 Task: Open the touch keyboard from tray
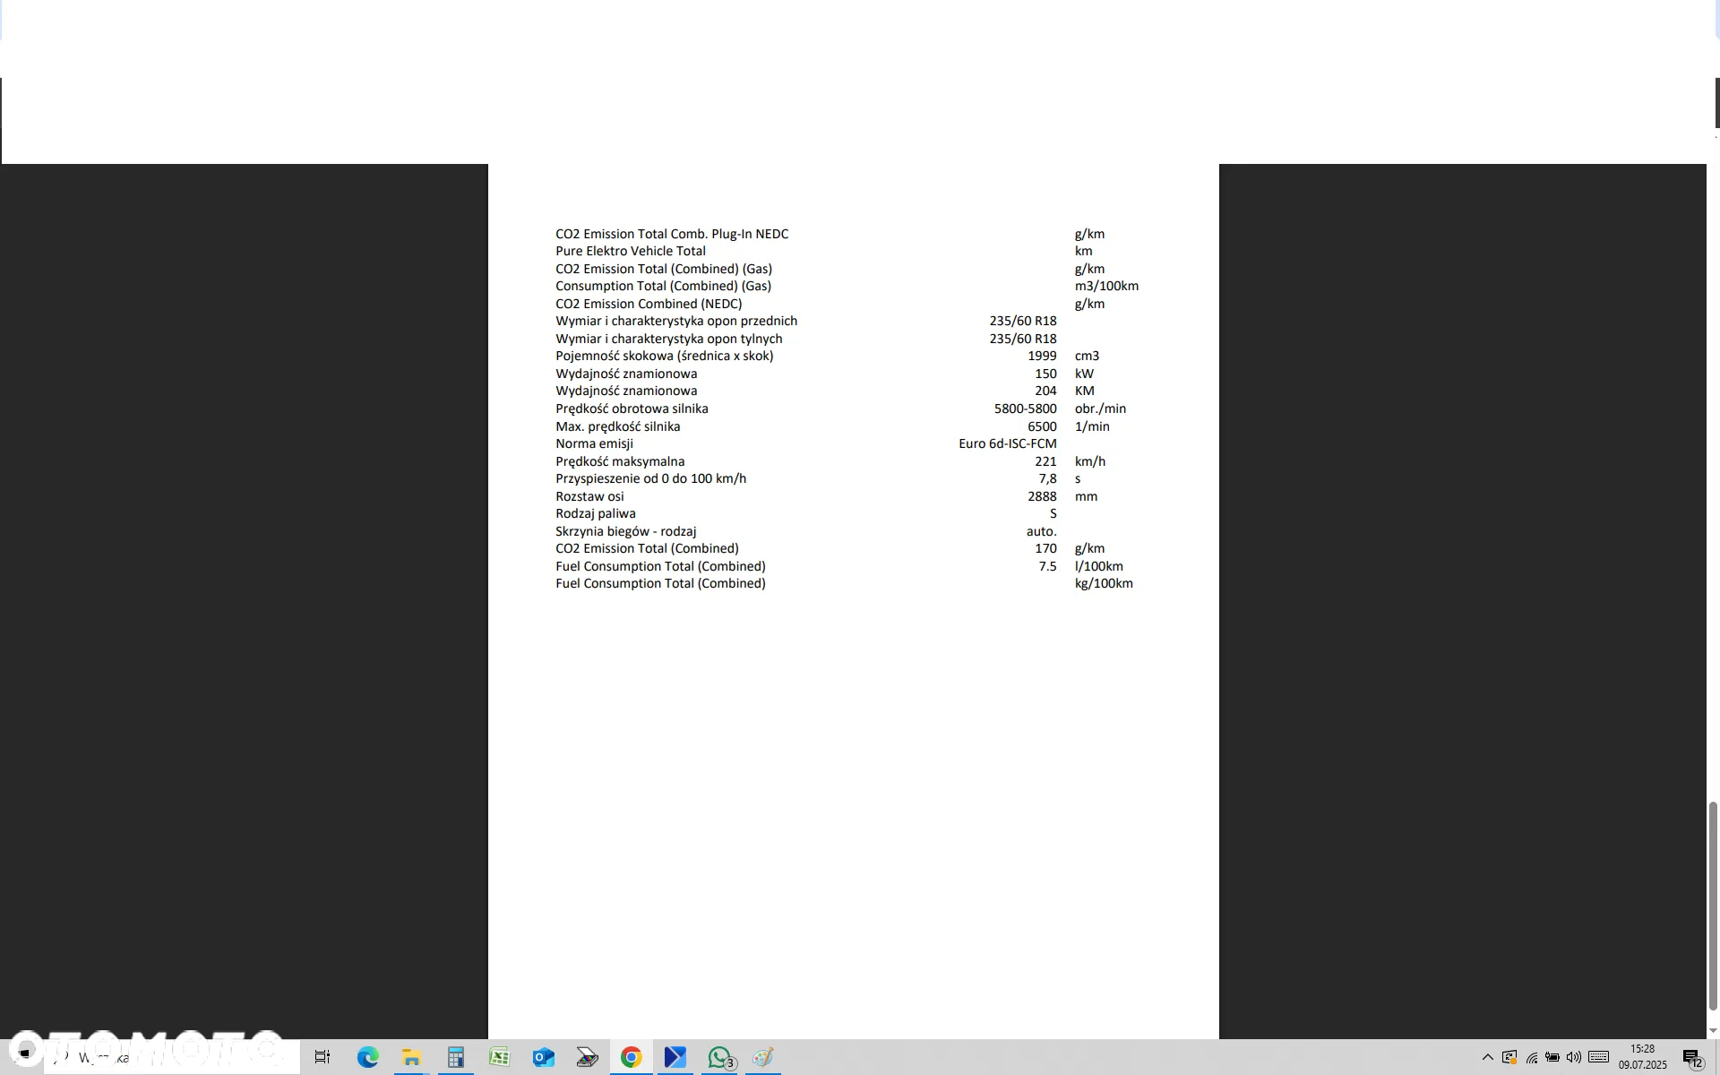1599,1057
